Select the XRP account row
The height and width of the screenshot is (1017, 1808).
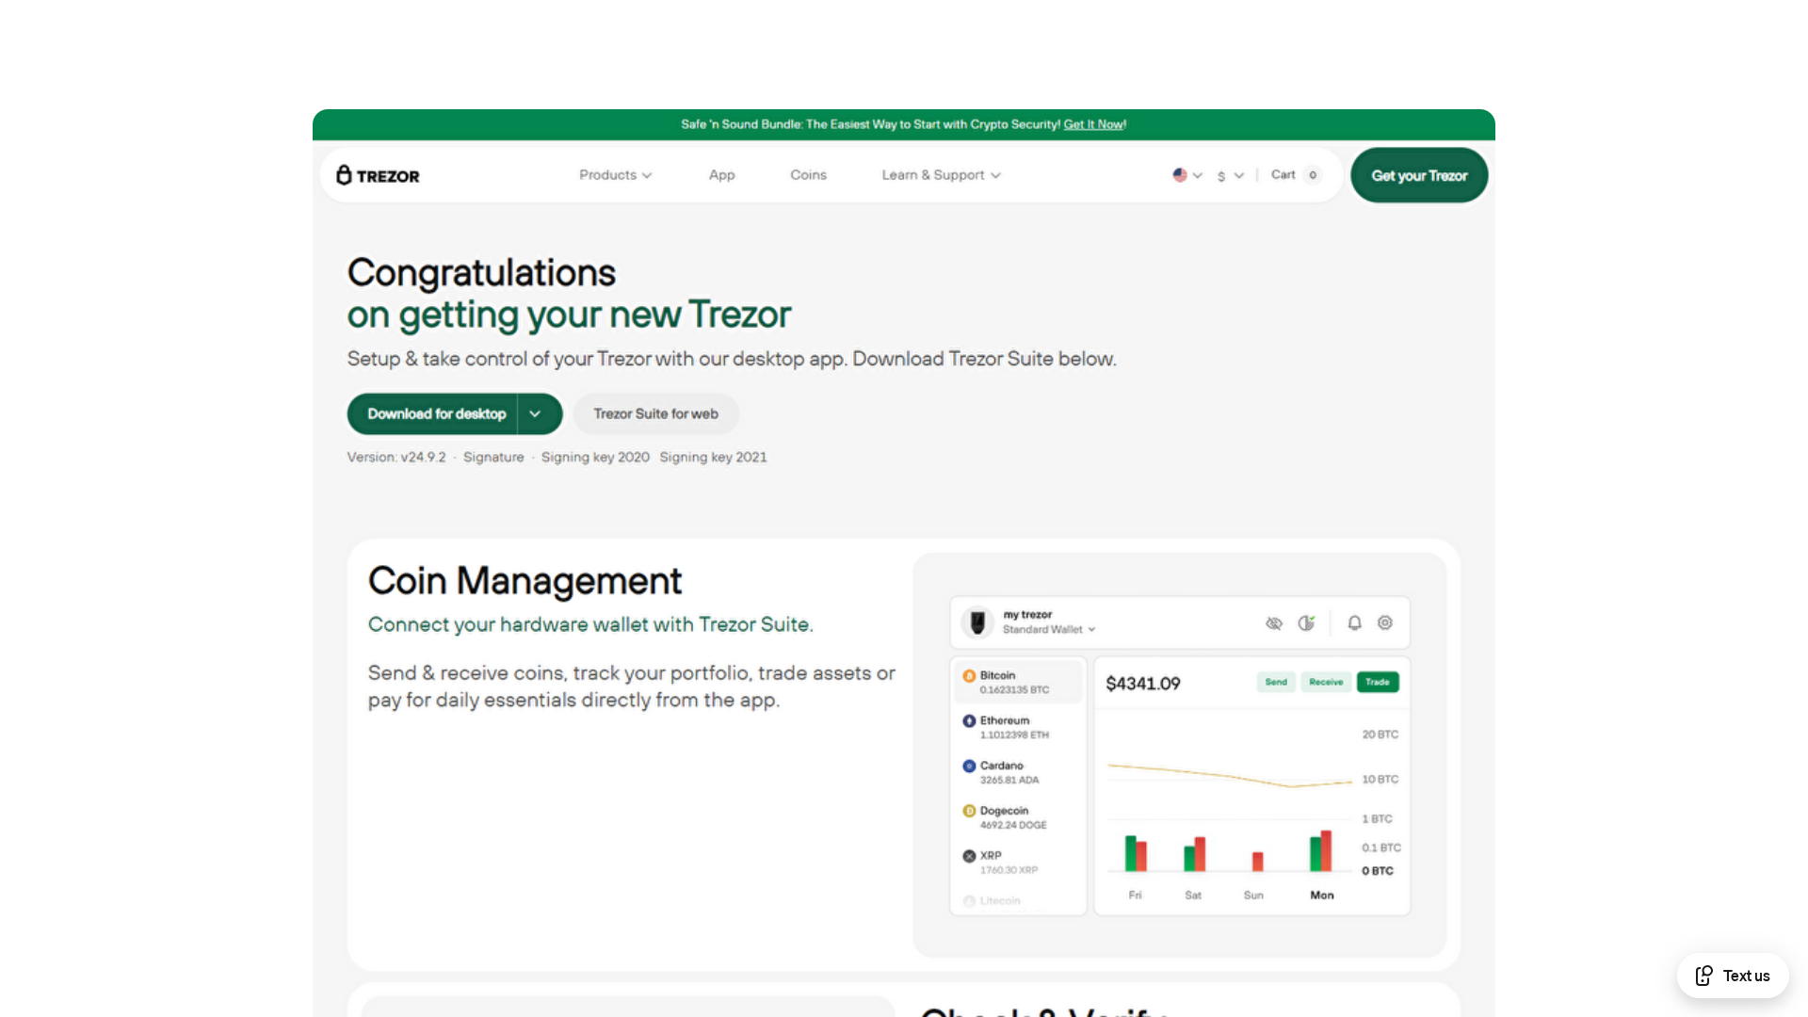point(1018,863)
